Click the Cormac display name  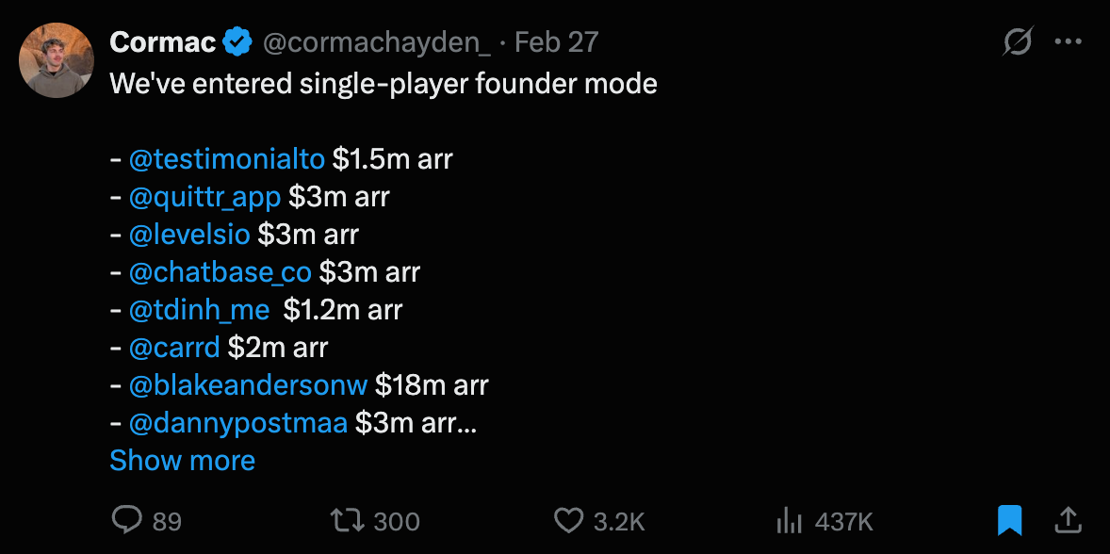coord(162,42)
